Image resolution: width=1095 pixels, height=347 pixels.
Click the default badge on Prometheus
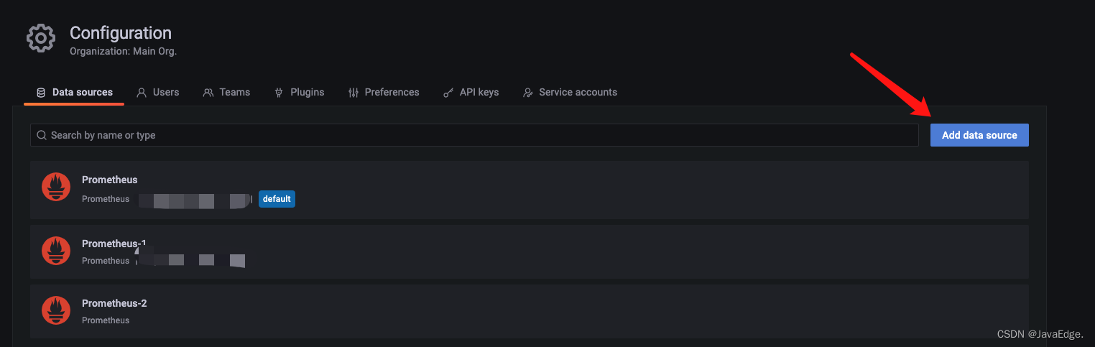click(x=277, y=199)
